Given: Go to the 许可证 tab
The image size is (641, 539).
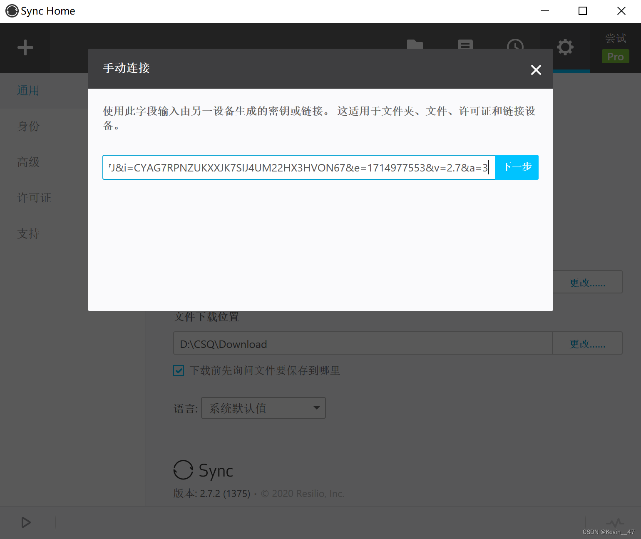Looking at the screenshot, I should (x=34, y=198).
